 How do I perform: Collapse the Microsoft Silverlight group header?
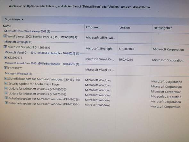pos(18,42)
